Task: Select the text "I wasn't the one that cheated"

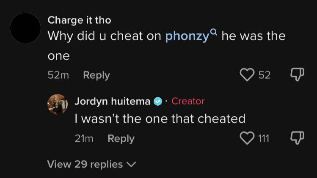Action: (160, 119)
